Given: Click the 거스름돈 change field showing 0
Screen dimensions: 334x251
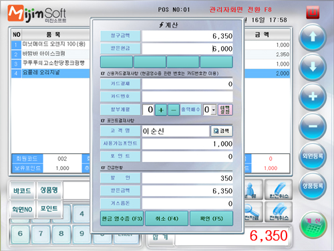Looking at the screenshot, I should click(188, 203).
